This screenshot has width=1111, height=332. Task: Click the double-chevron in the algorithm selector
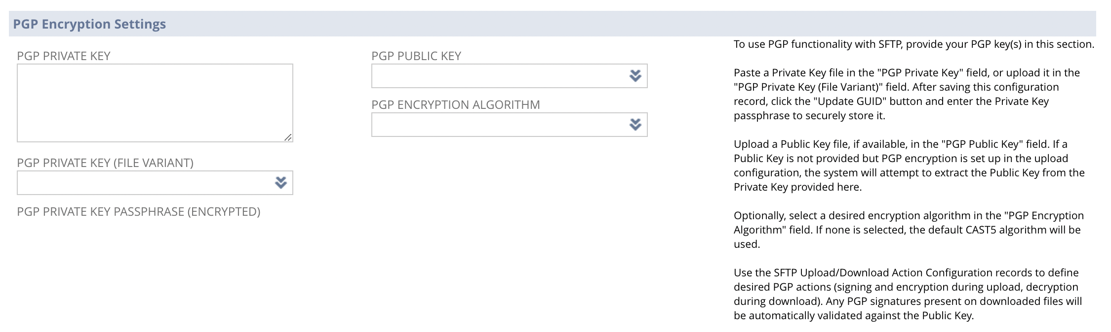click(x=636, y=125)
